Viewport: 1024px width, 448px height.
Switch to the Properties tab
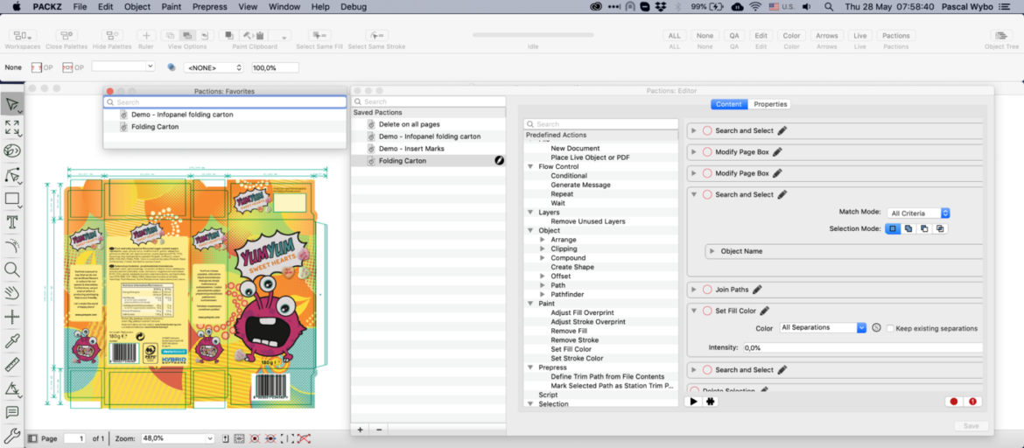click(770, 104)
